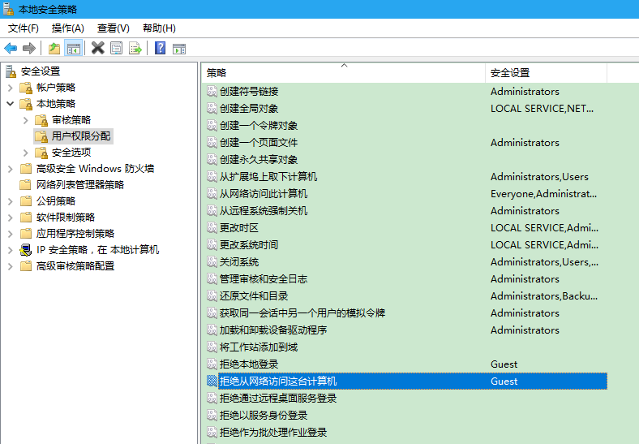Click the policy icon beside 更改时区
The width and height of the screenshot is (639, 444).
point(212,228)
